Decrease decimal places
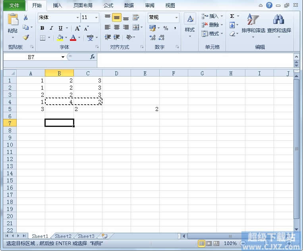303x251 pixels. pos(161,37)
